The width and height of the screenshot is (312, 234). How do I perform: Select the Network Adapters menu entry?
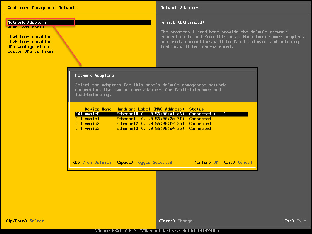[x=79, y=22]
